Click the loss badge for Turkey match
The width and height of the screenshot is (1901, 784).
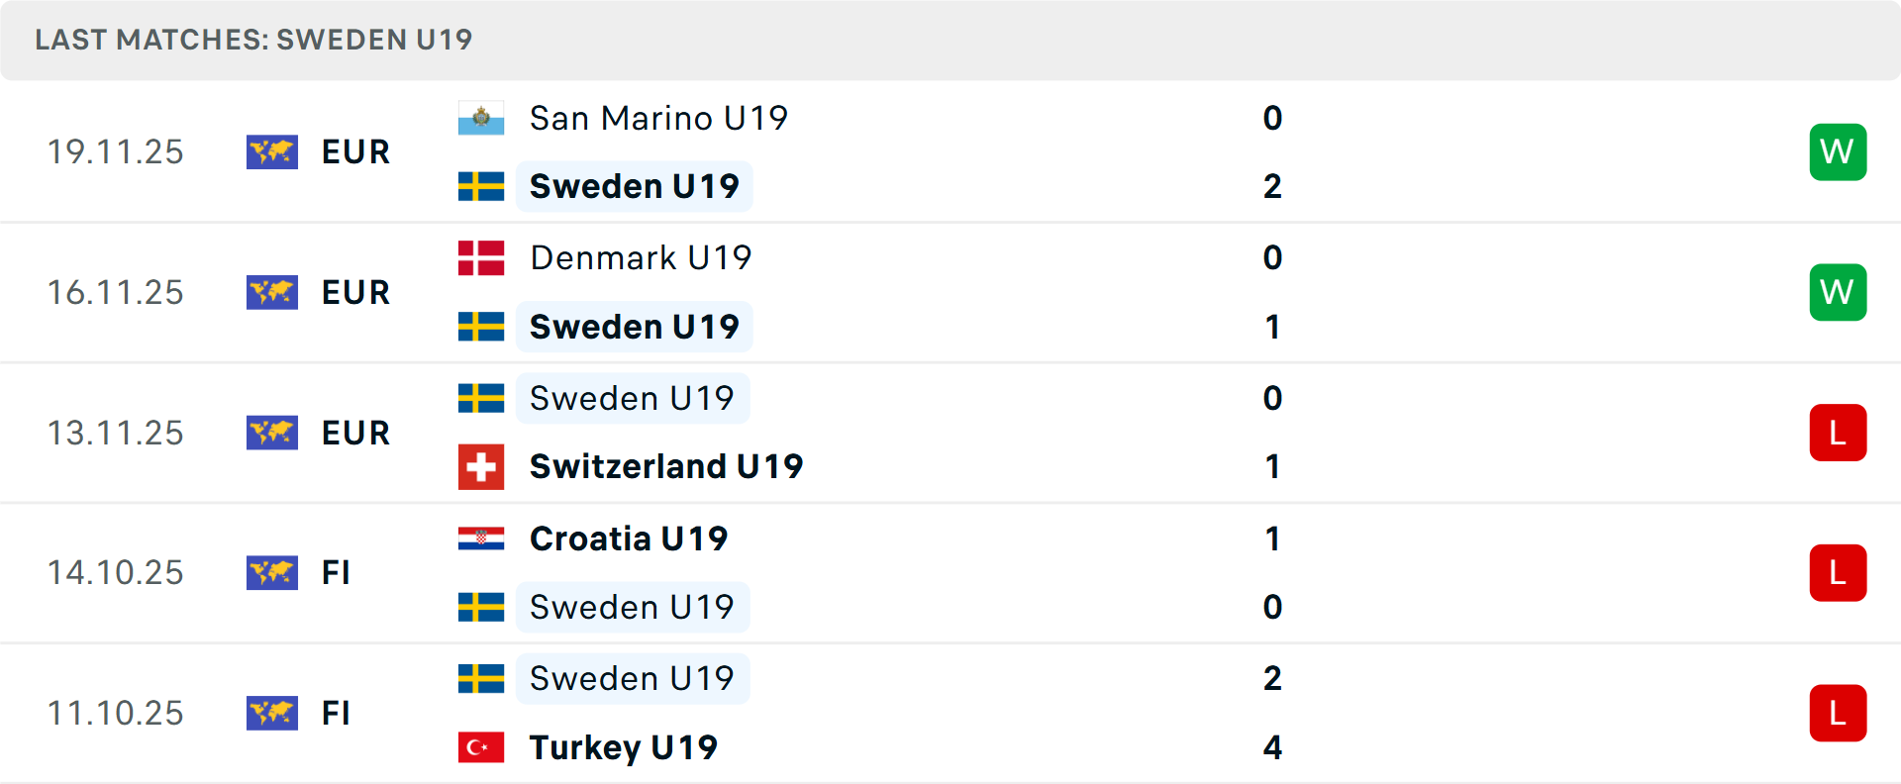pyautogui.click(x=1838, y=714)
